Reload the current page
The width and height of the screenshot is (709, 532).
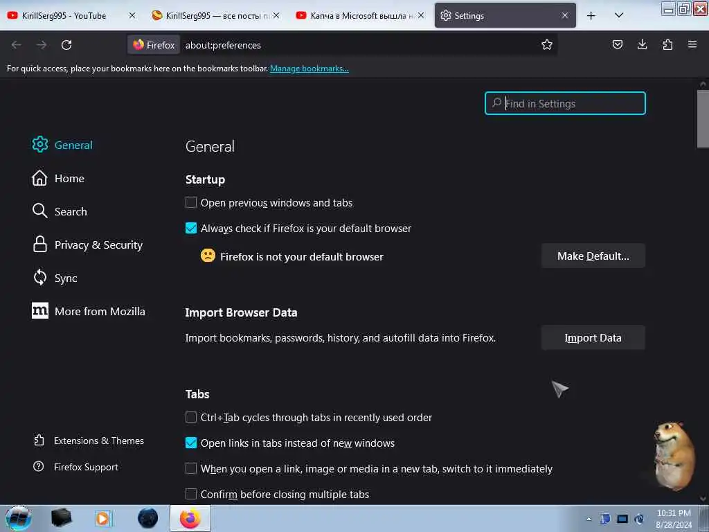(66, 45)
